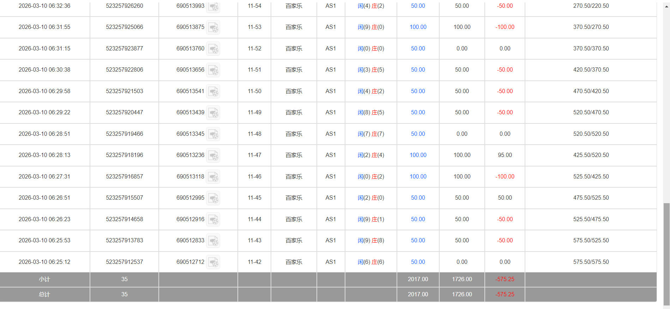Click result 闲(9) 庄(8) in row 11-43
The image size is (670, 309).
coord(371,241)
